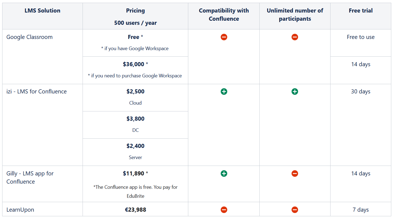This screenshot has width=394, height=219.
Task: Select the $3,800 DC price cell
Action: point(135,125)
